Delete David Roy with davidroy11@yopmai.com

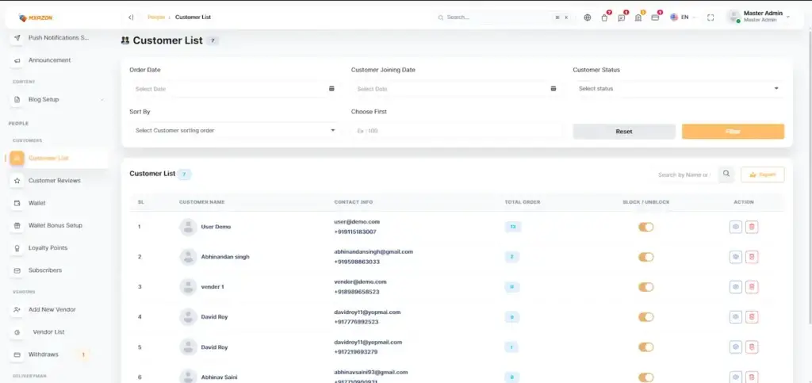pos(752,316)
